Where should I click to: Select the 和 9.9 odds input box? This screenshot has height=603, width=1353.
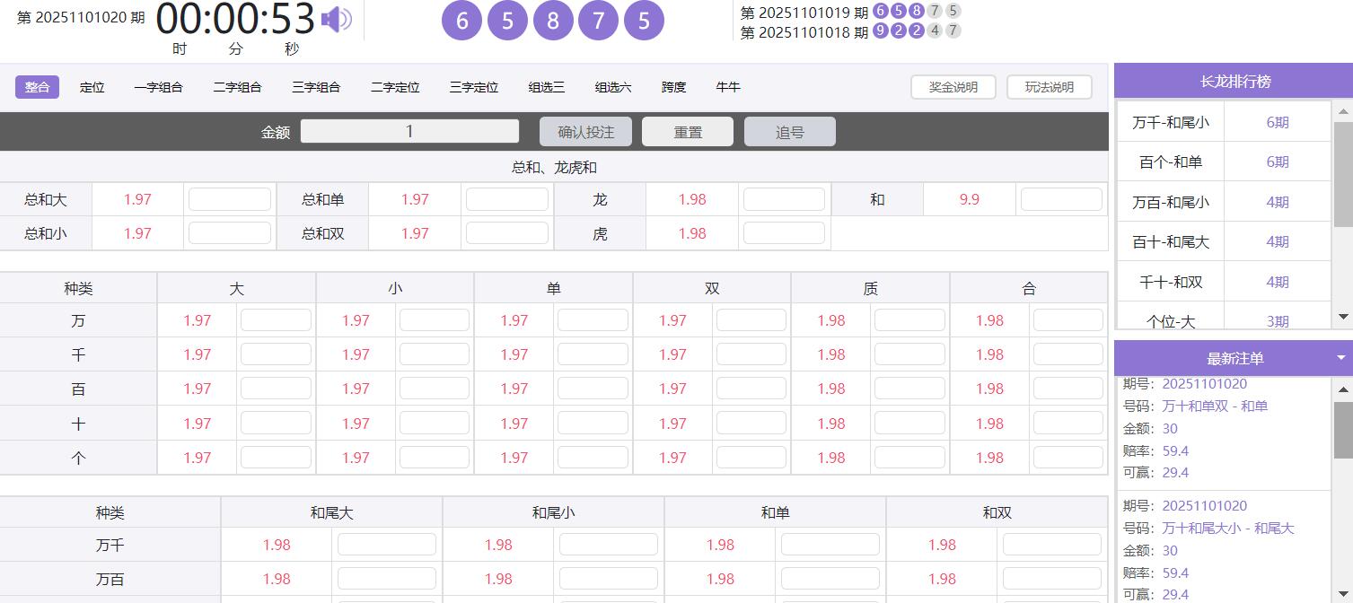coord(1061,199)
